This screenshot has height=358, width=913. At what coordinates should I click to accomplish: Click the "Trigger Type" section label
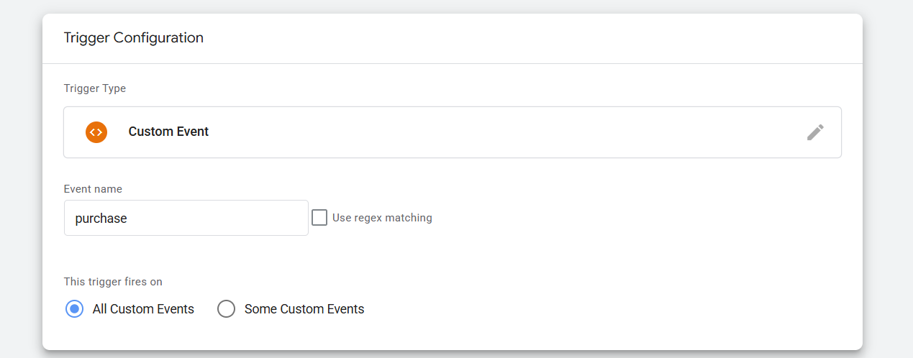tap(95, 88)
